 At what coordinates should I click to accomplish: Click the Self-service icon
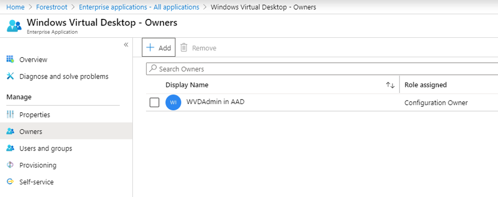pos(10,182)
